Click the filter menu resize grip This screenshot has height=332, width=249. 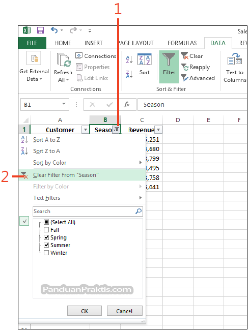pos(143,321)
